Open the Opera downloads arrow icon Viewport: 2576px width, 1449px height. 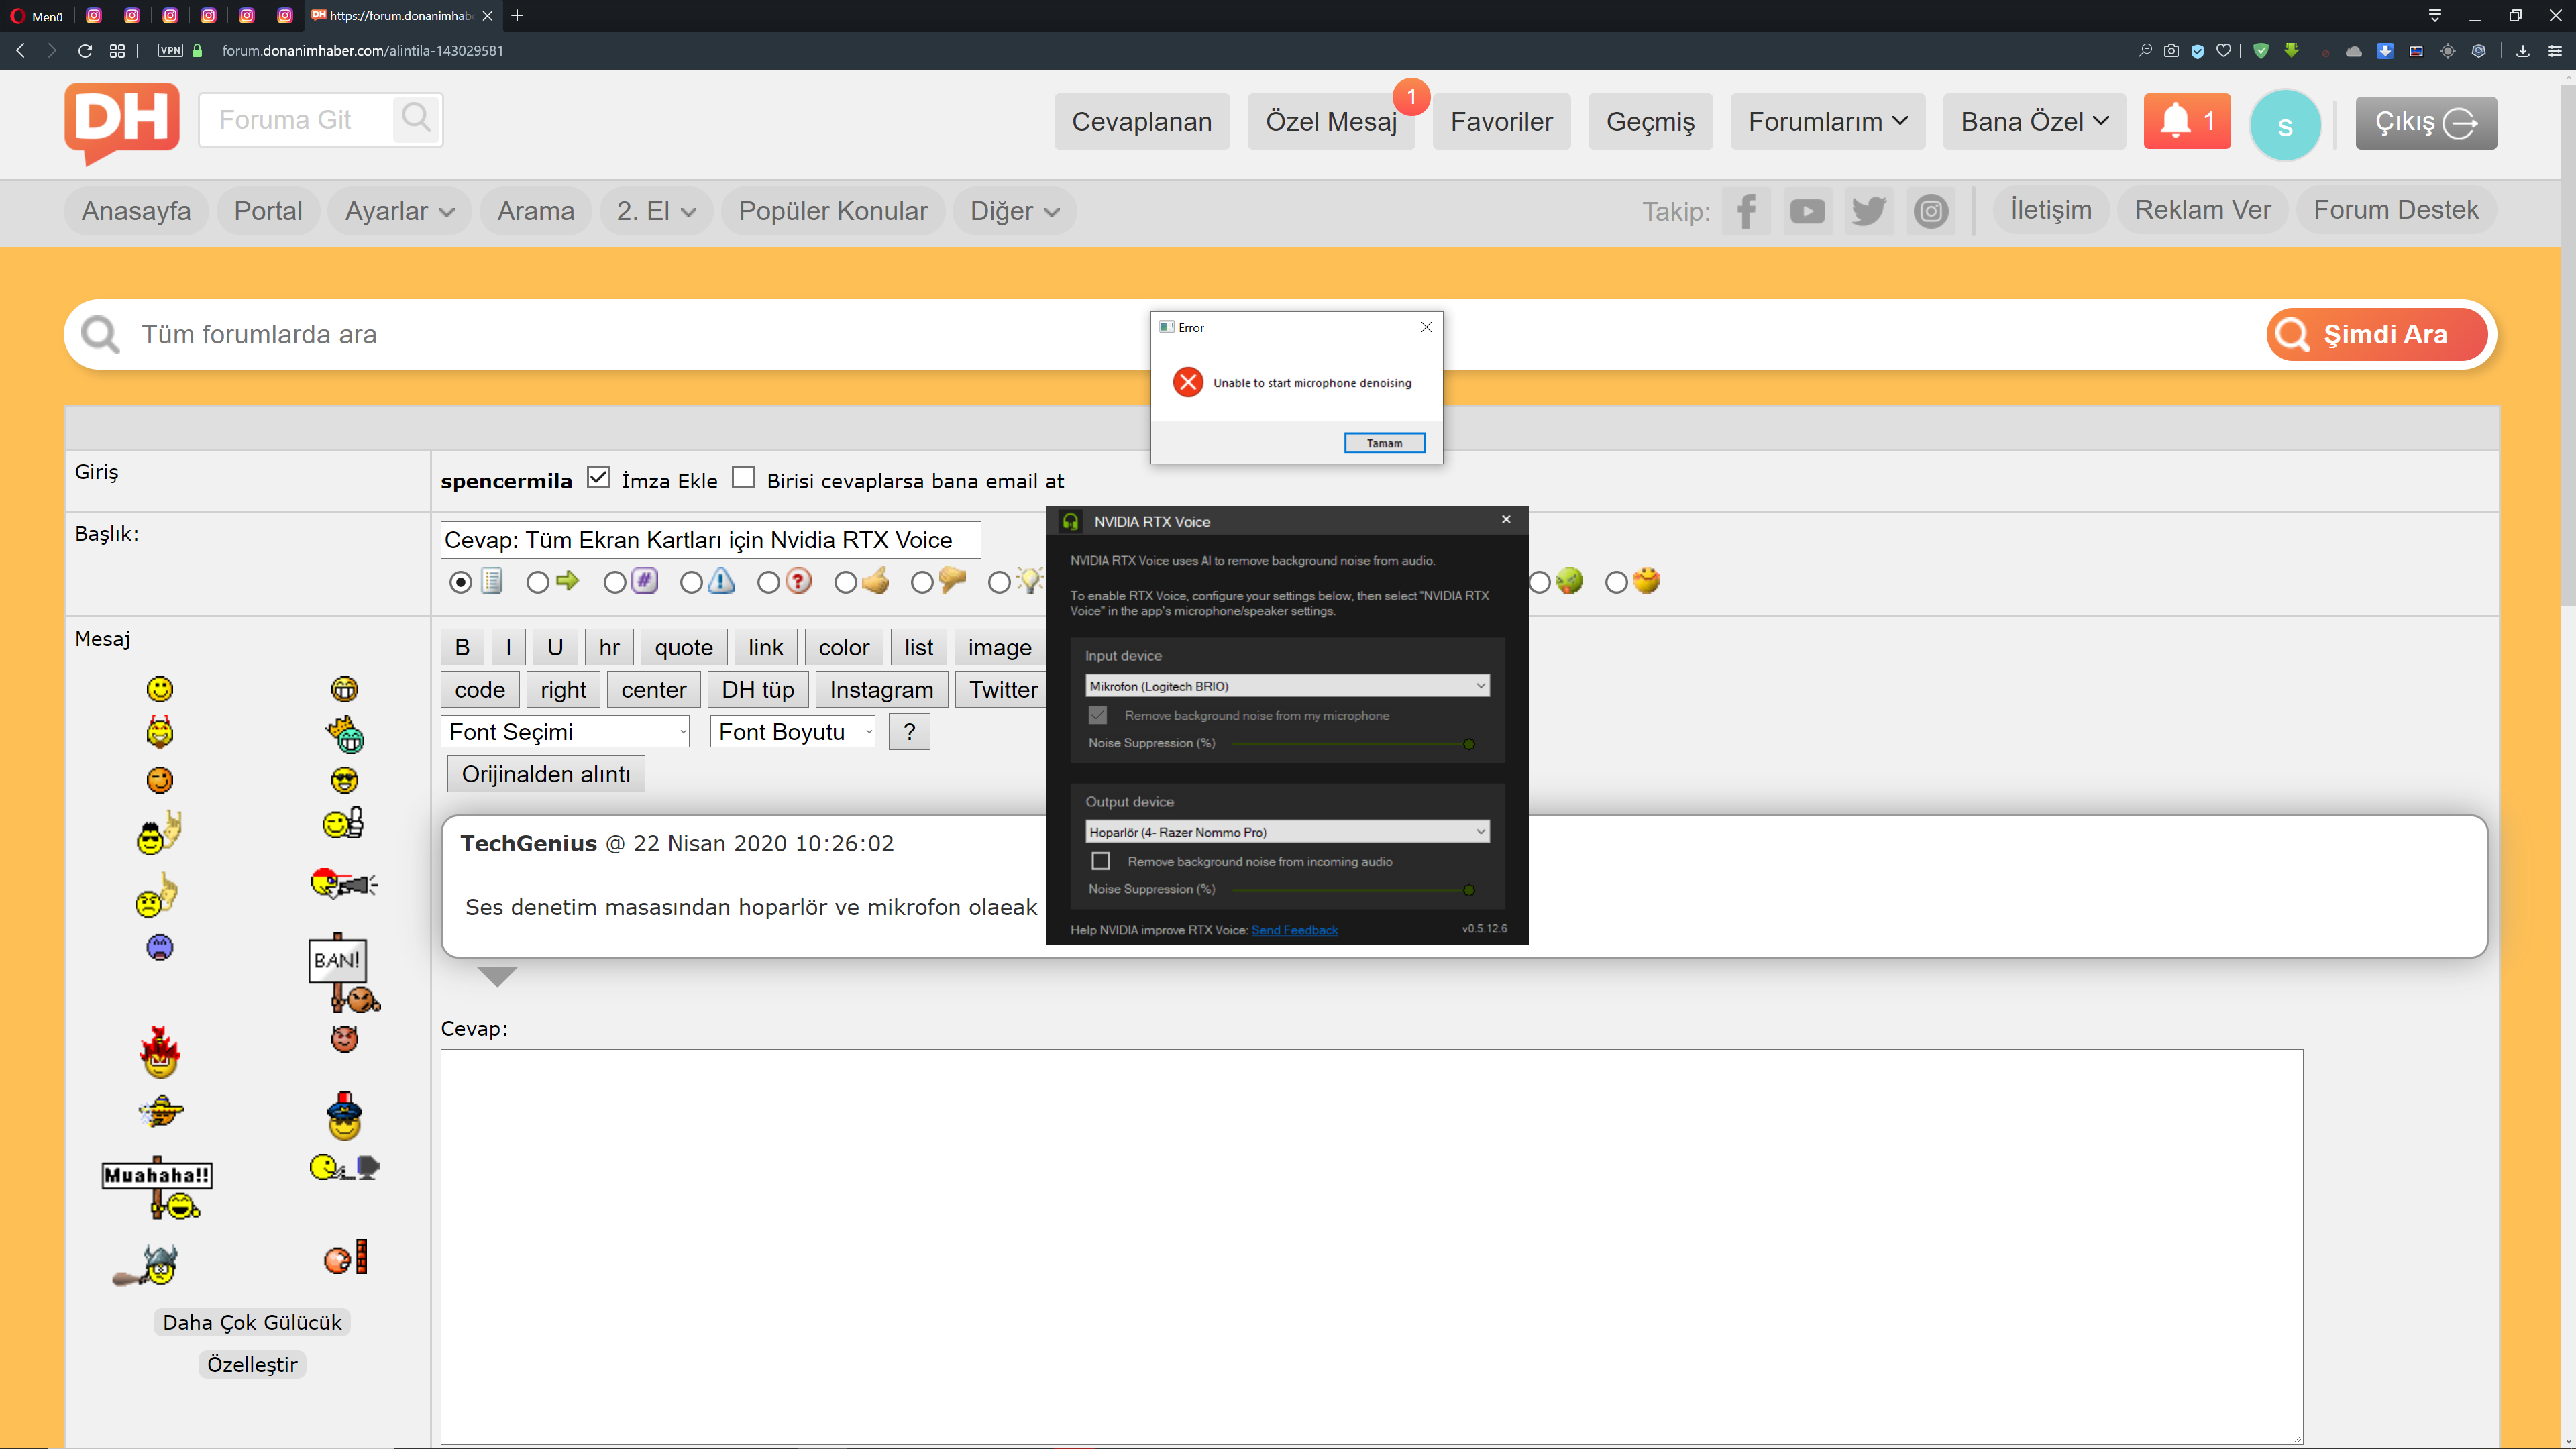[x=2523, y=50]
